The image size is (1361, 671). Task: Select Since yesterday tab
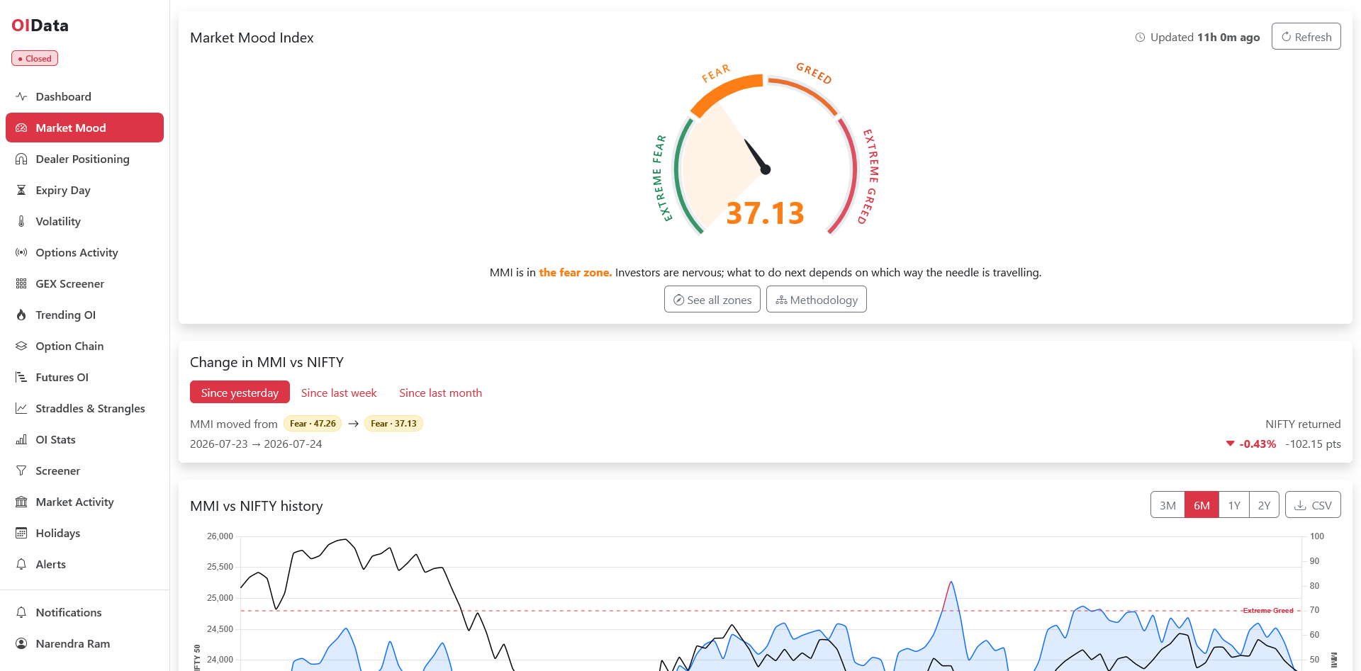(240, 393)
